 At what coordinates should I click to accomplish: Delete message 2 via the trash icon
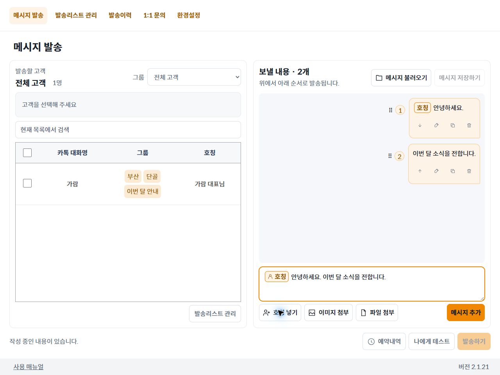pyautogui.click(x=469, y=171)
